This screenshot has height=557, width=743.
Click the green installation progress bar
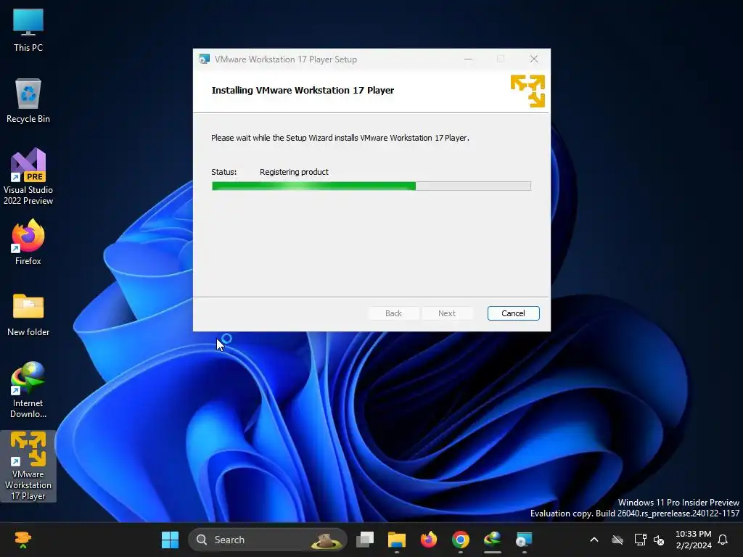371,186
